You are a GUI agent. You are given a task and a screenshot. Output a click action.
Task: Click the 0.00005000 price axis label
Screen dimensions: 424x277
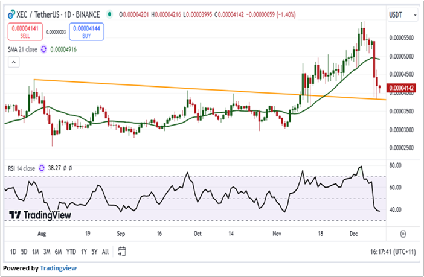coord(402,56)
